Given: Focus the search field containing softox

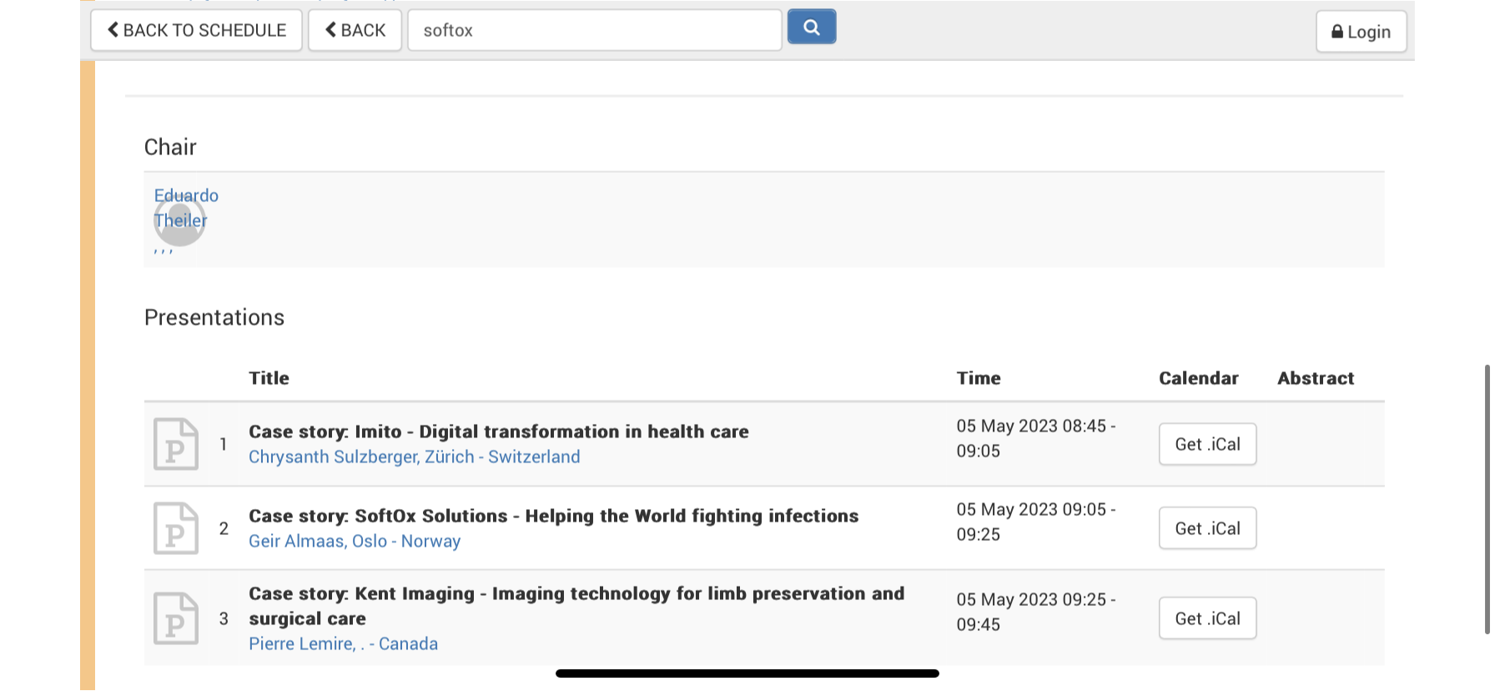Looking at the screenshot, I should (594, 31).
